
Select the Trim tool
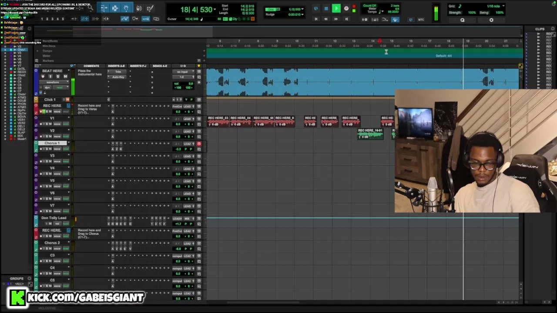click(104, 8)
